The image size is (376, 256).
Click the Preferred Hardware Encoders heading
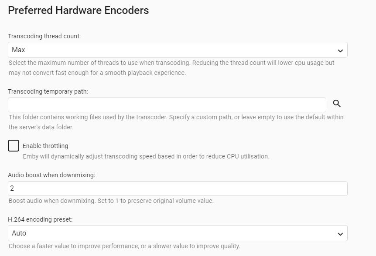click(x=79, y=10)
